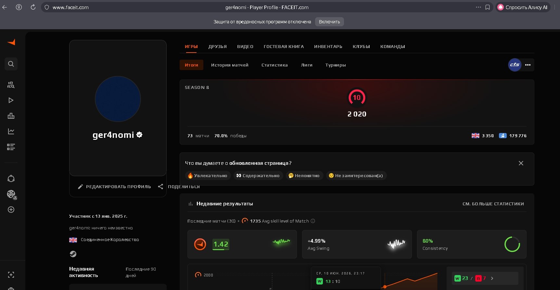Click the РЕДАКТИРОВАТЬ ПРОФИЛЬ button
Screen dimensions: 560x290
click(115, 187)
